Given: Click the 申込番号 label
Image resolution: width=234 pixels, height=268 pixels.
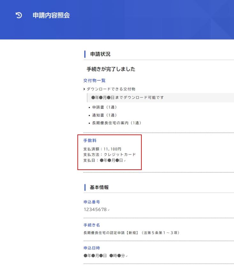Looking at the screenshot, I should coord(92,202).
